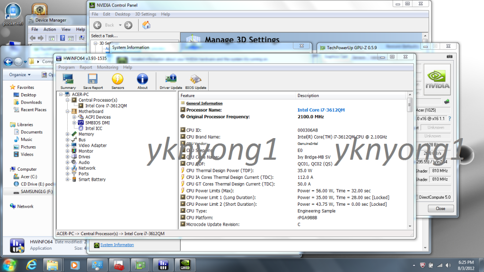Open HWiNFO64 Program menu
The image size is (484, 272).
pos(66,67)
